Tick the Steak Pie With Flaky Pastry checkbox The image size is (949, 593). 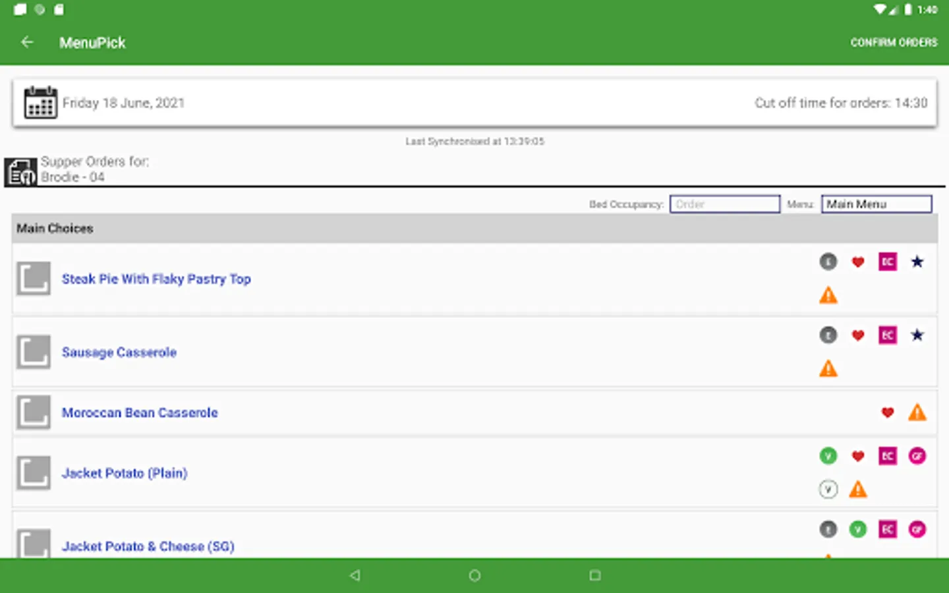[x=34, y=279]
